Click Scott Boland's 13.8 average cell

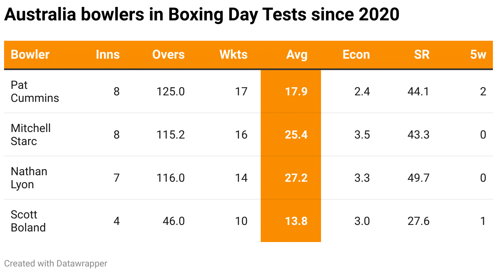296,221
